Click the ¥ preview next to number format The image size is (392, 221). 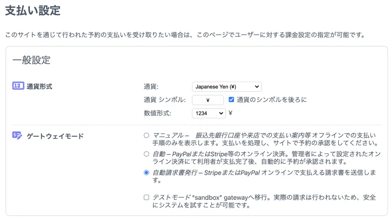[x=230, y=113]
